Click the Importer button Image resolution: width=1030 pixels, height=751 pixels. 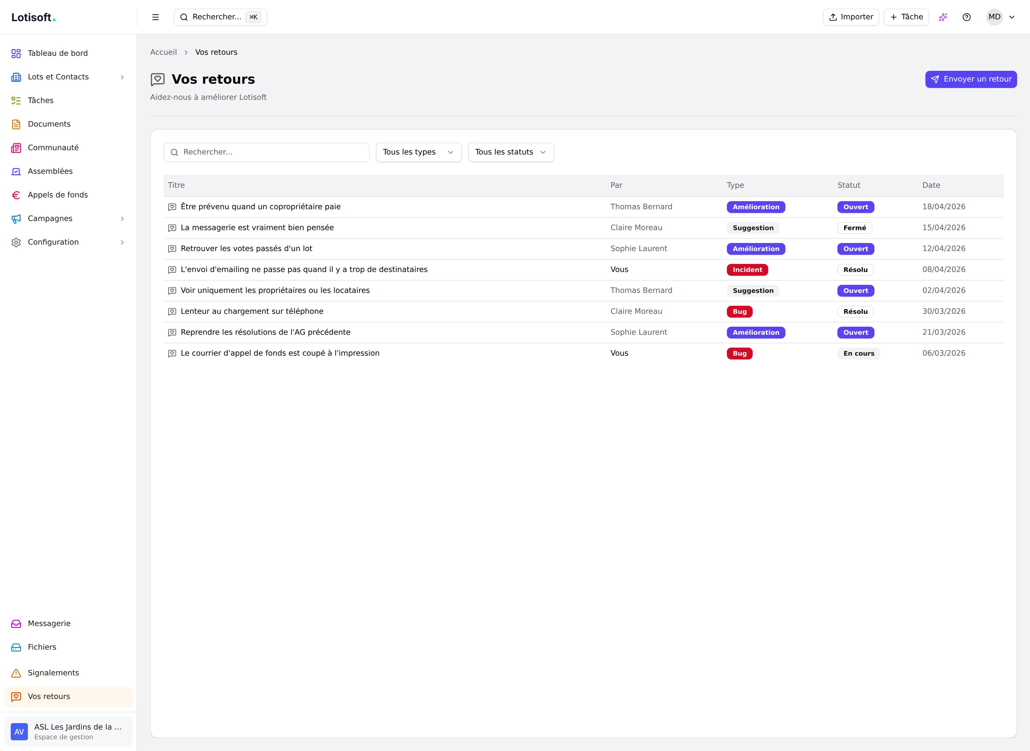click(x=851, y=17)
